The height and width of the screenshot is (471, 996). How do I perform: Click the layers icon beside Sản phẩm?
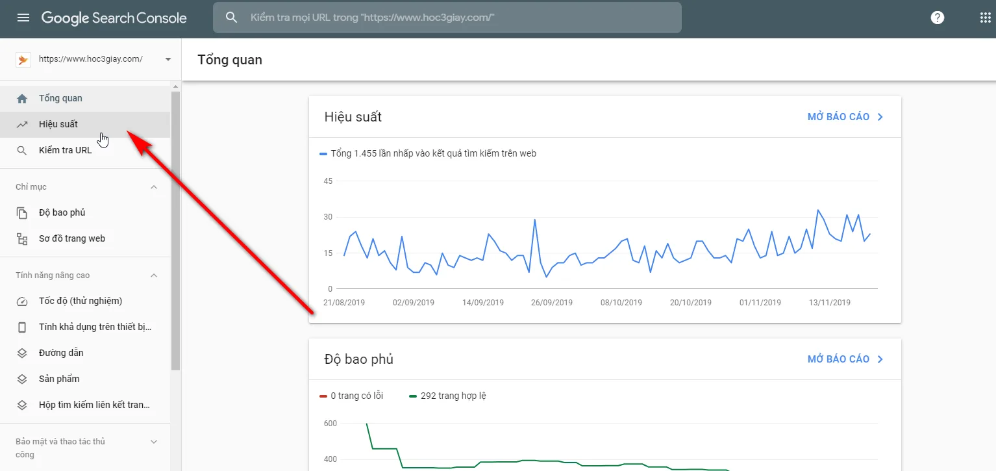(x=22, y=379)
